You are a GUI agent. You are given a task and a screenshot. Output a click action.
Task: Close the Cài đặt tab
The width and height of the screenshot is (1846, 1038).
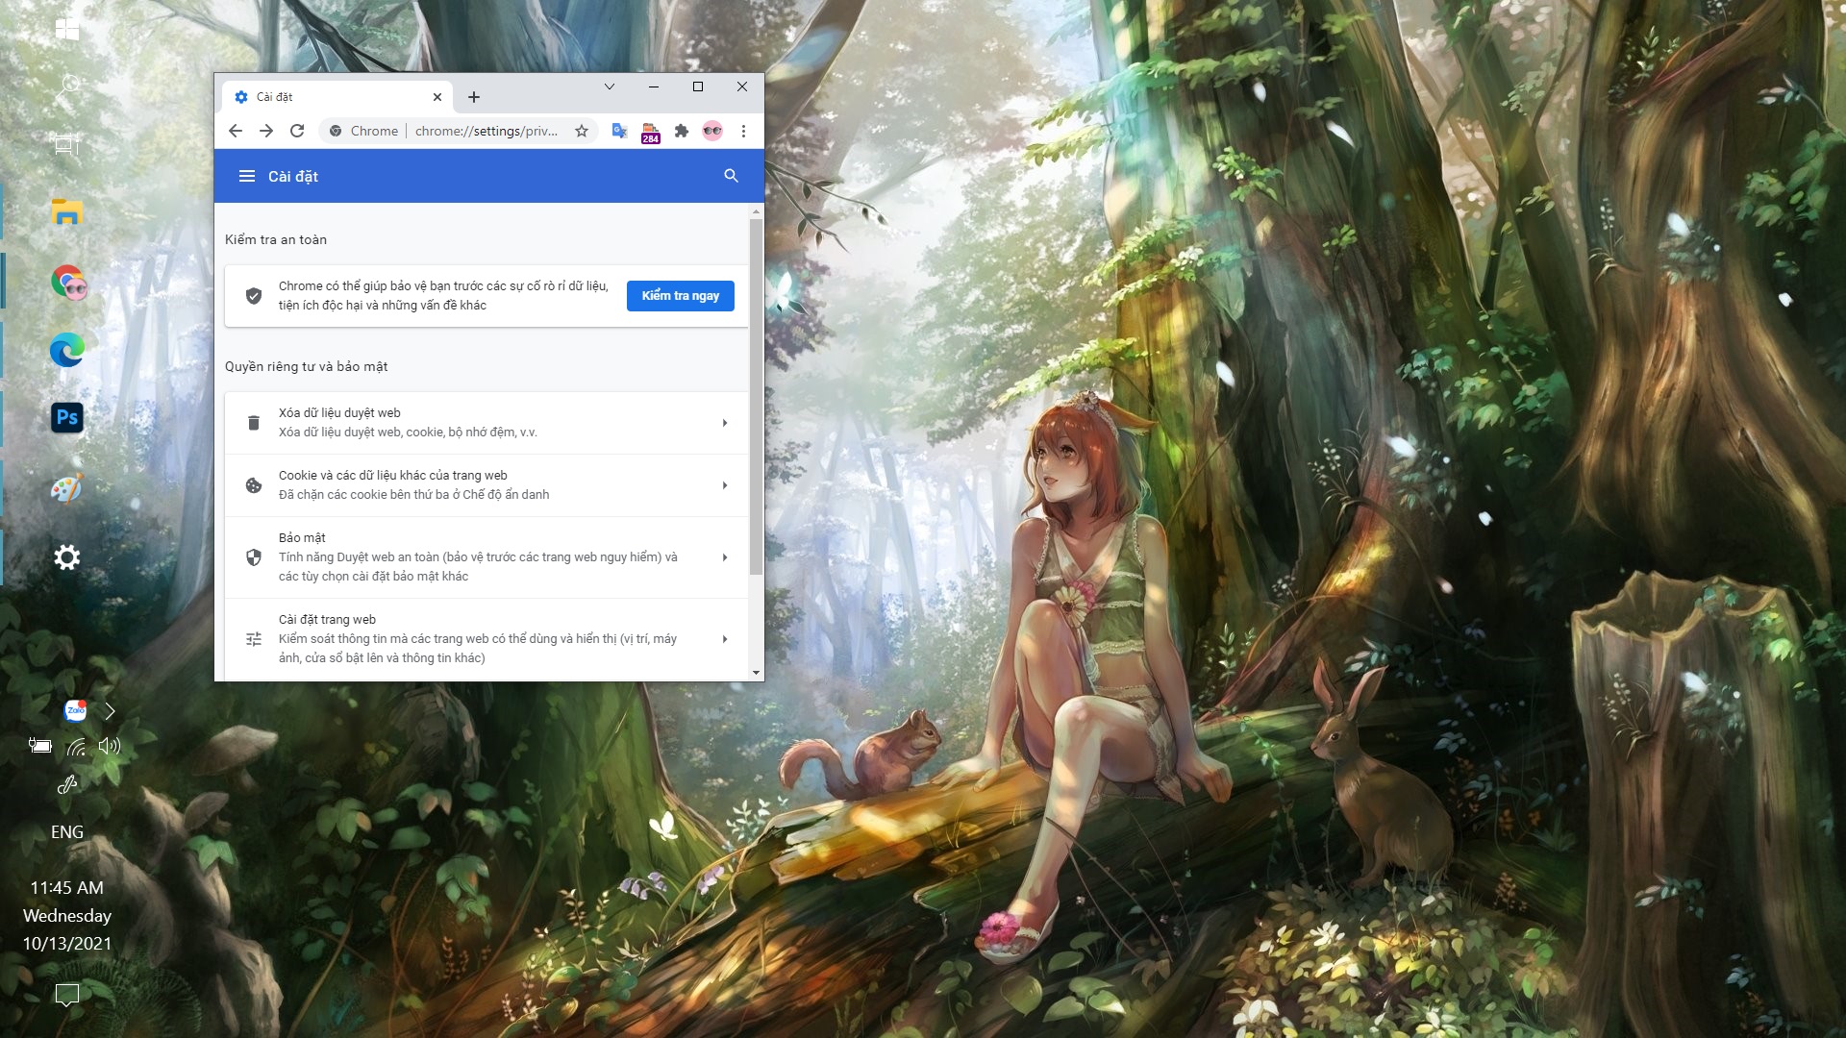click(x=437, y=97)
